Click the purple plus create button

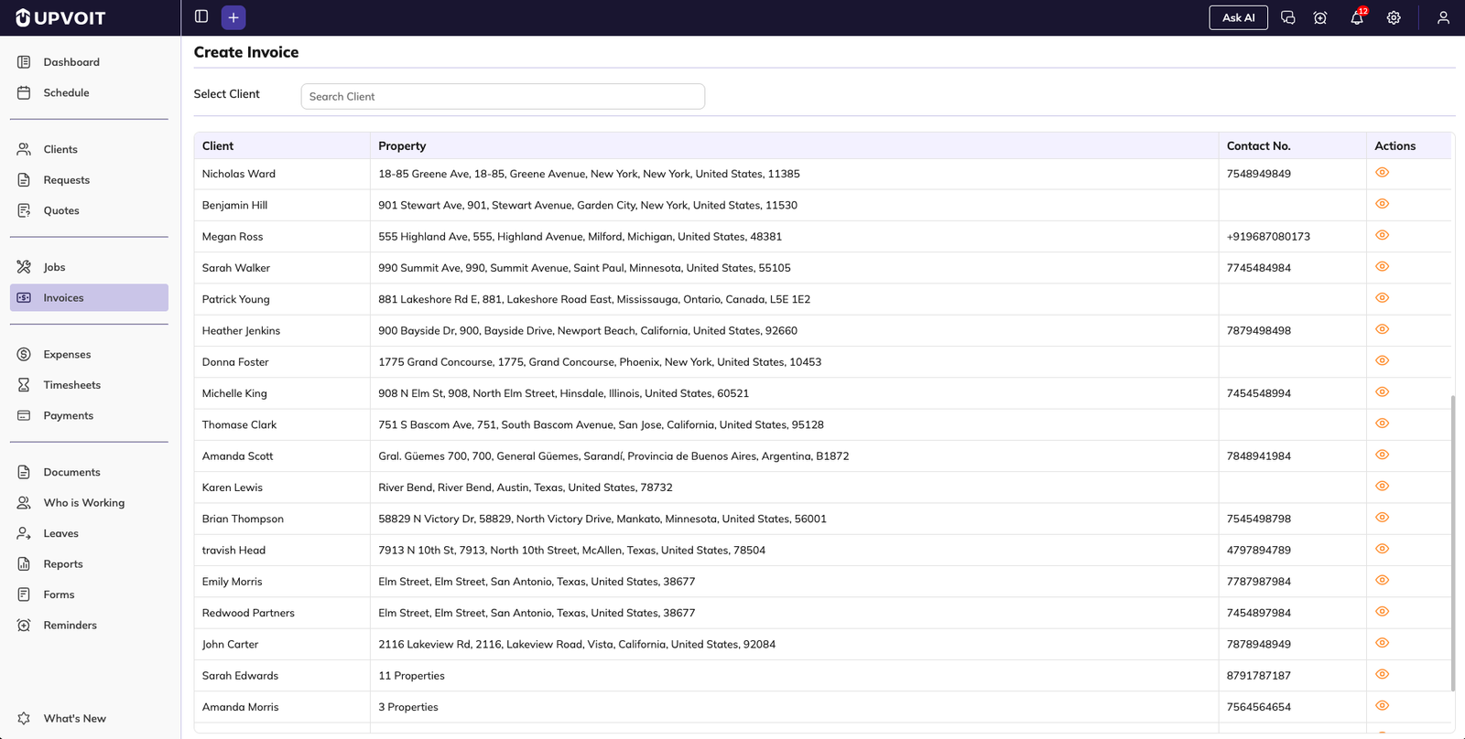click(233, 17)
